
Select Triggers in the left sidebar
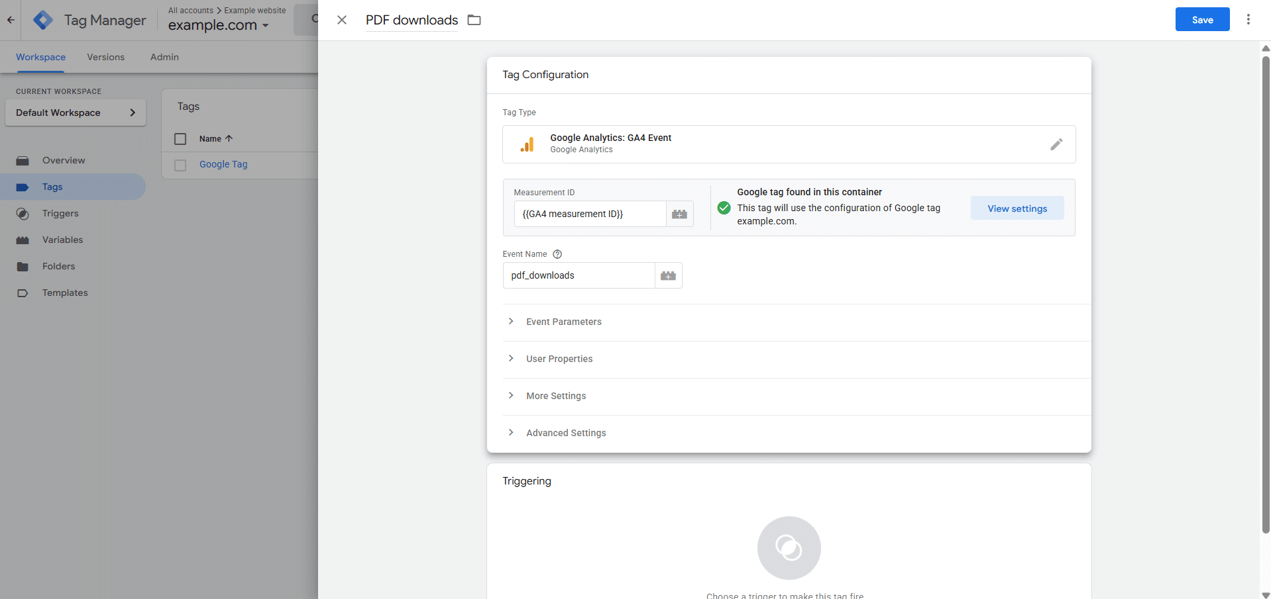(60, 213)
